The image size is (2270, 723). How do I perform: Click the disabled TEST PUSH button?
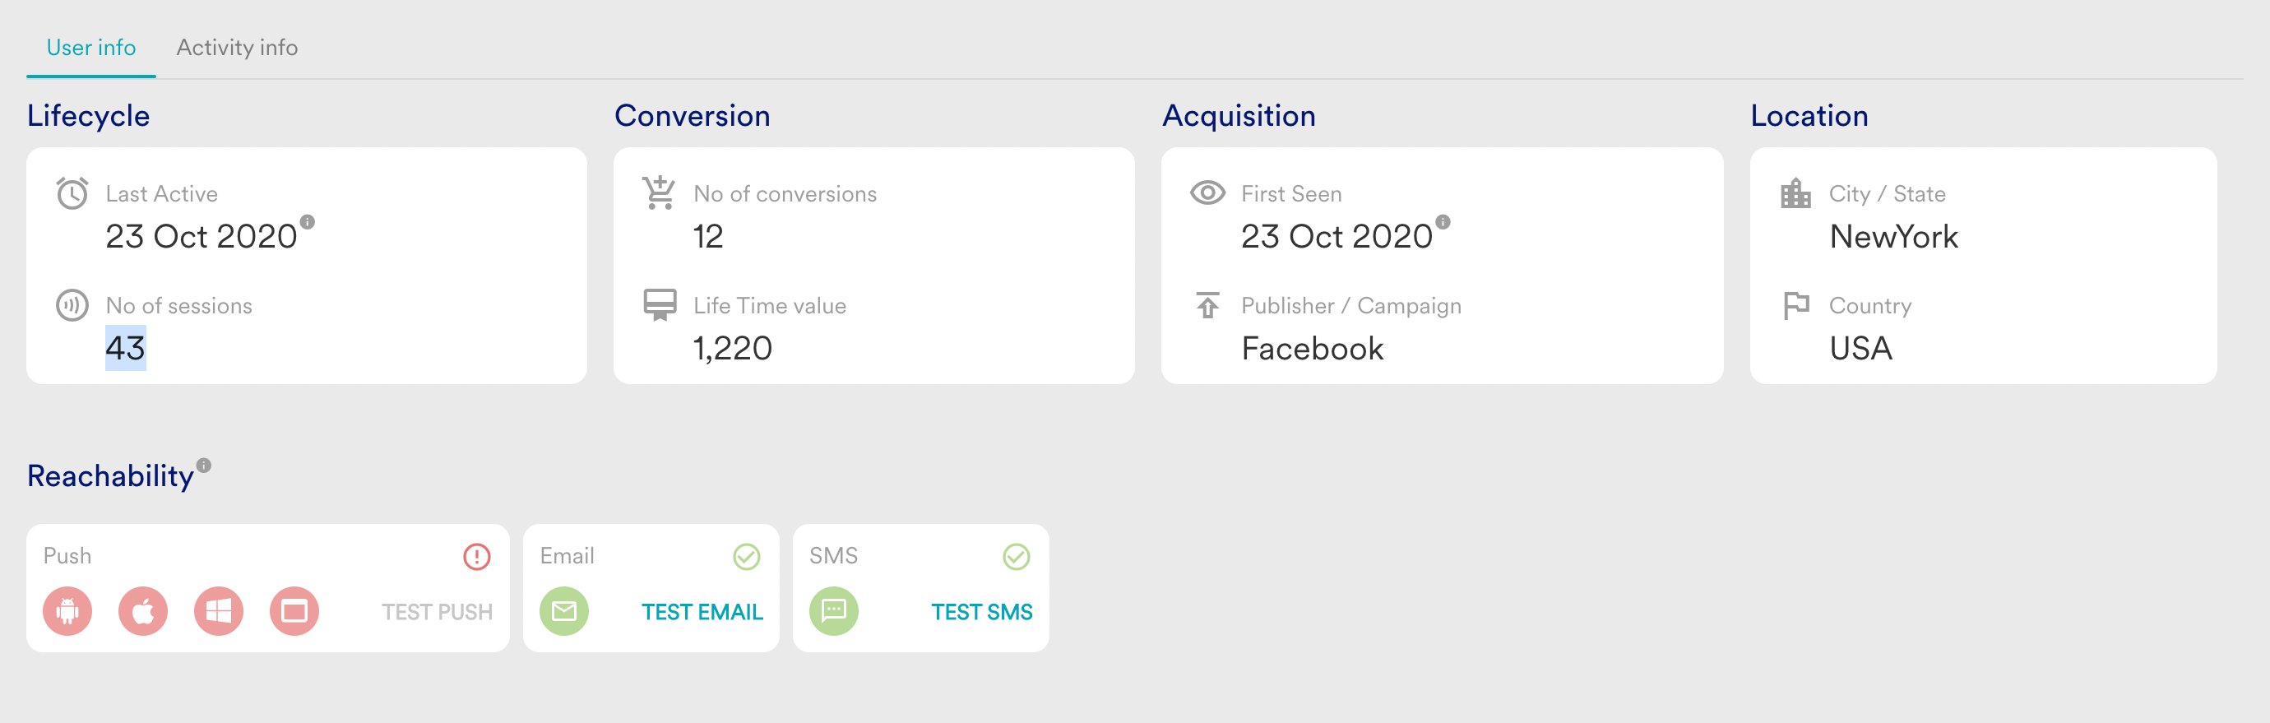(437, 612)
